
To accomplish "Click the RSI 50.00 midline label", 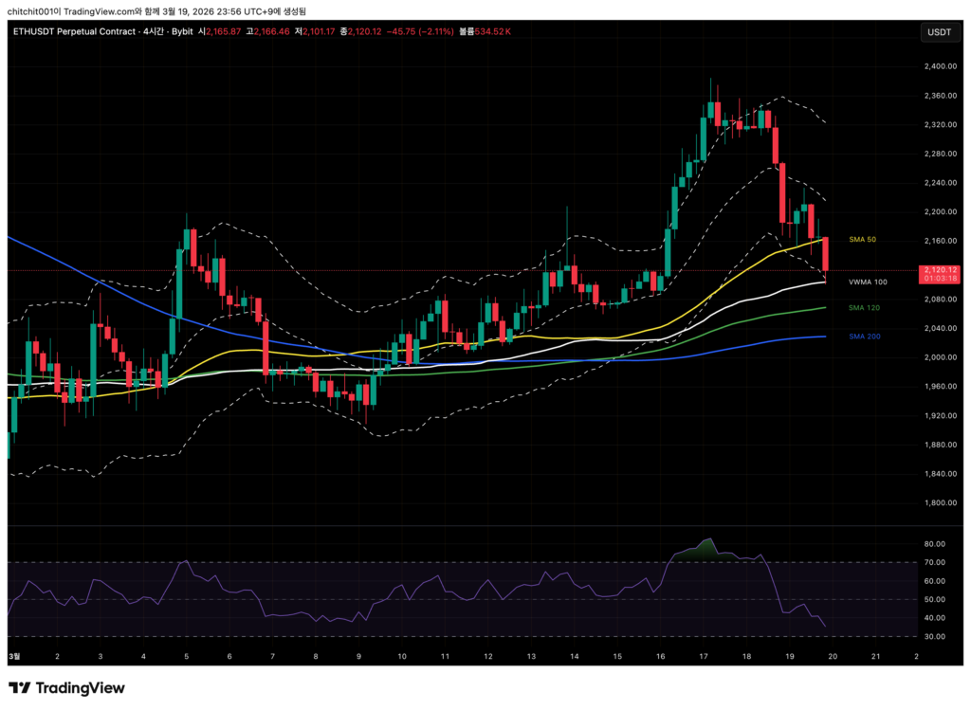I will click(x=937, y=600).
